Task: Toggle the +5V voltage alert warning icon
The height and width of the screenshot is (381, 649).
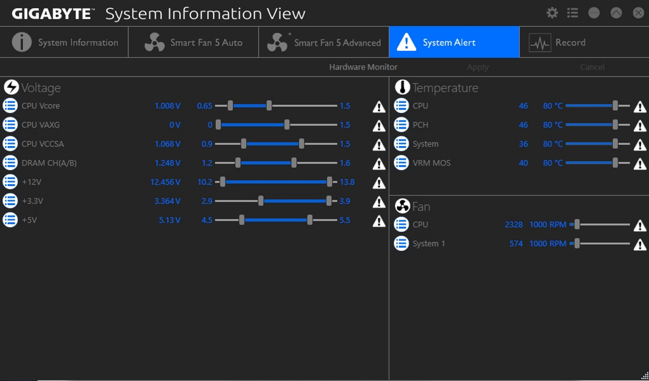Action: point(379,221)
